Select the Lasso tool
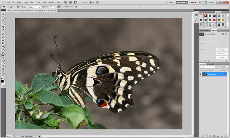The width and height of the screenshot is (230, 138). [x=3, y=20]
